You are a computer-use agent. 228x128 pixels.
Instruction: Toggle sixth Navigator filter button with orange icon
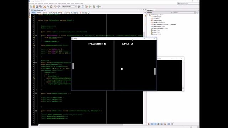(165, 124)
